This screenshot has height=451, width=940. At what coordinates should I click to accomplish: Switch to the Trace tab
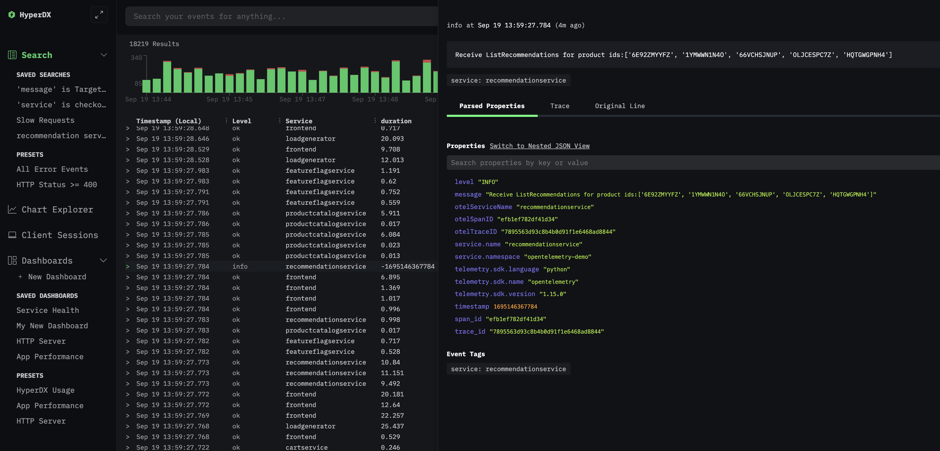point(560,106)
